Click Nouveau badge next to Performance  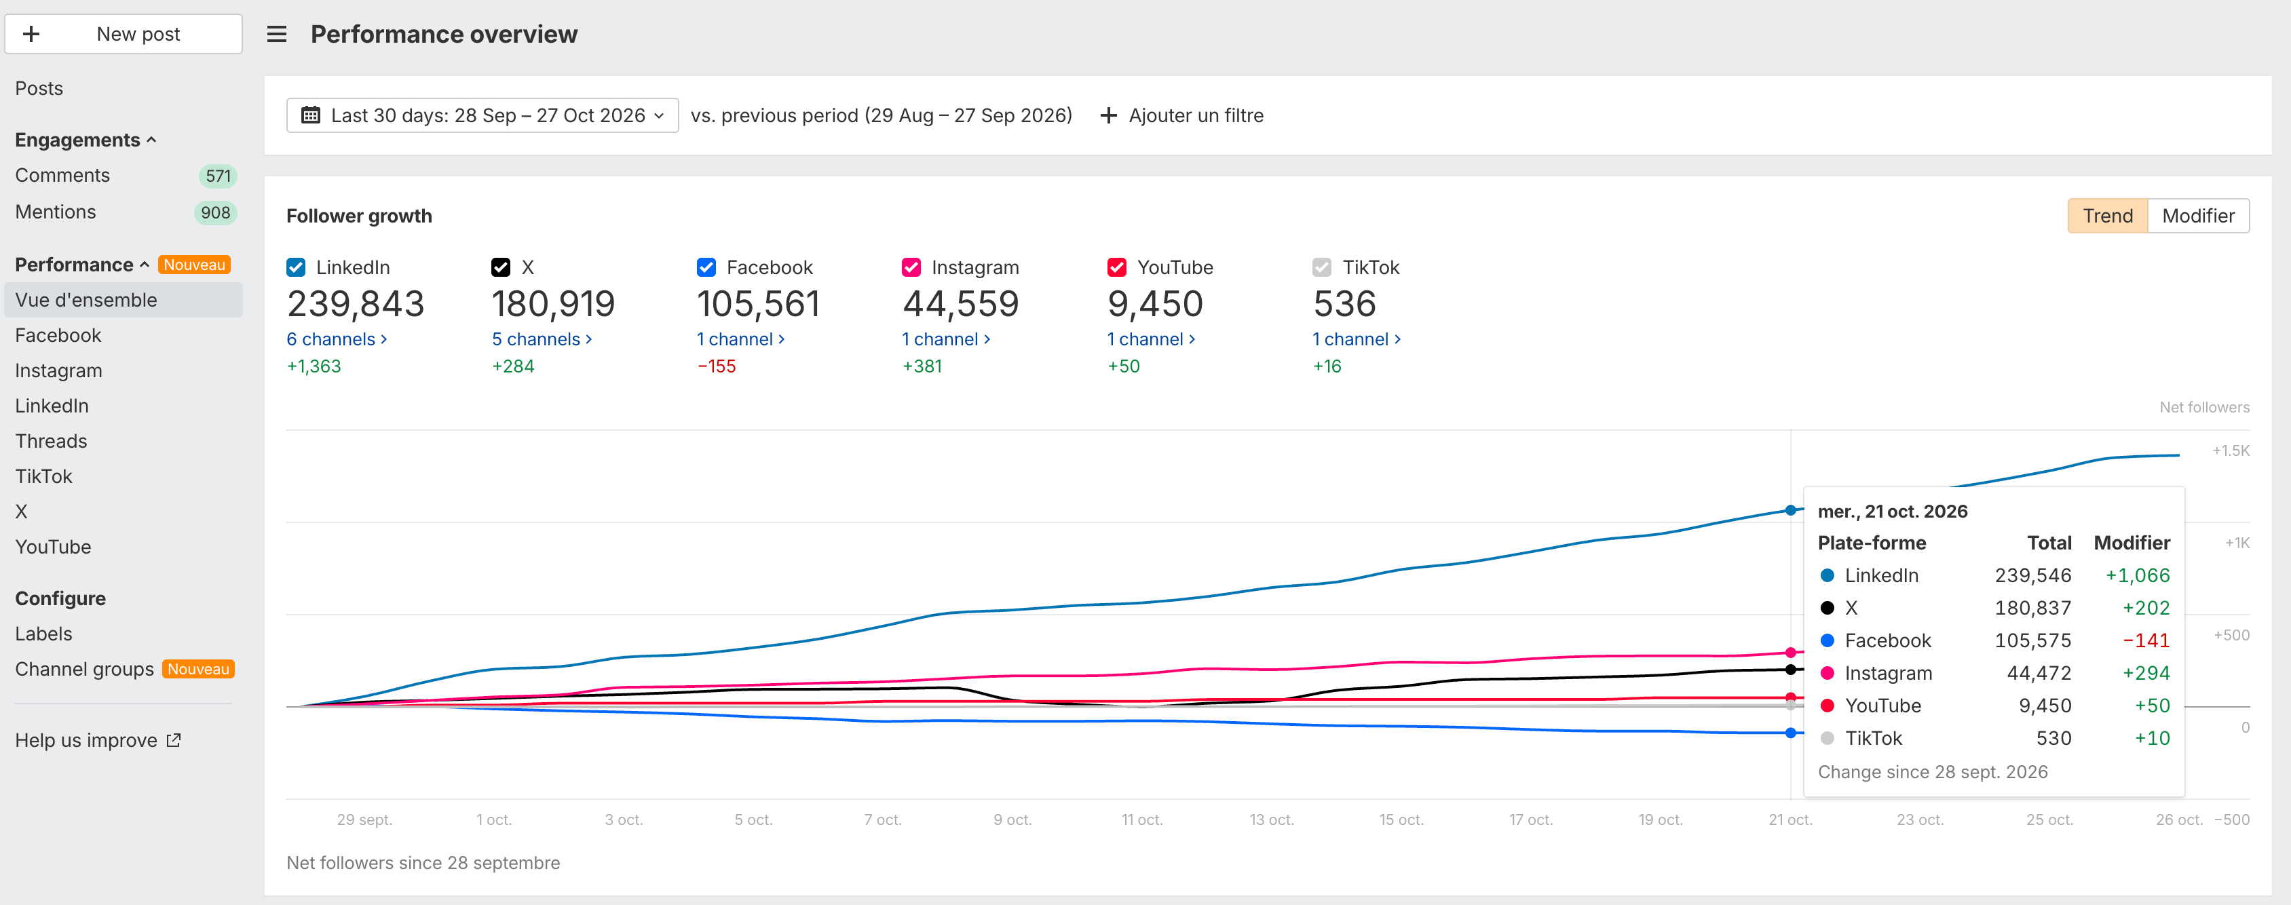click(195, 265)
